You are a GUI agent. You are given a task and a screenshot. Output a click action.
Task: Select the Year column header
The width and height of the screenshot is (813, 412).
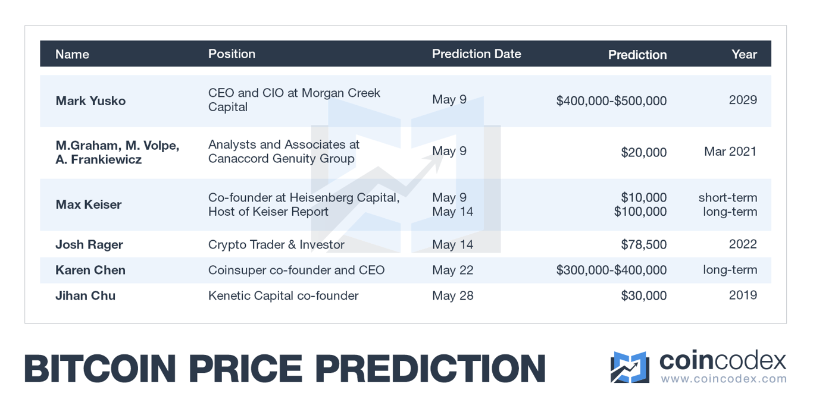(744, 55)
